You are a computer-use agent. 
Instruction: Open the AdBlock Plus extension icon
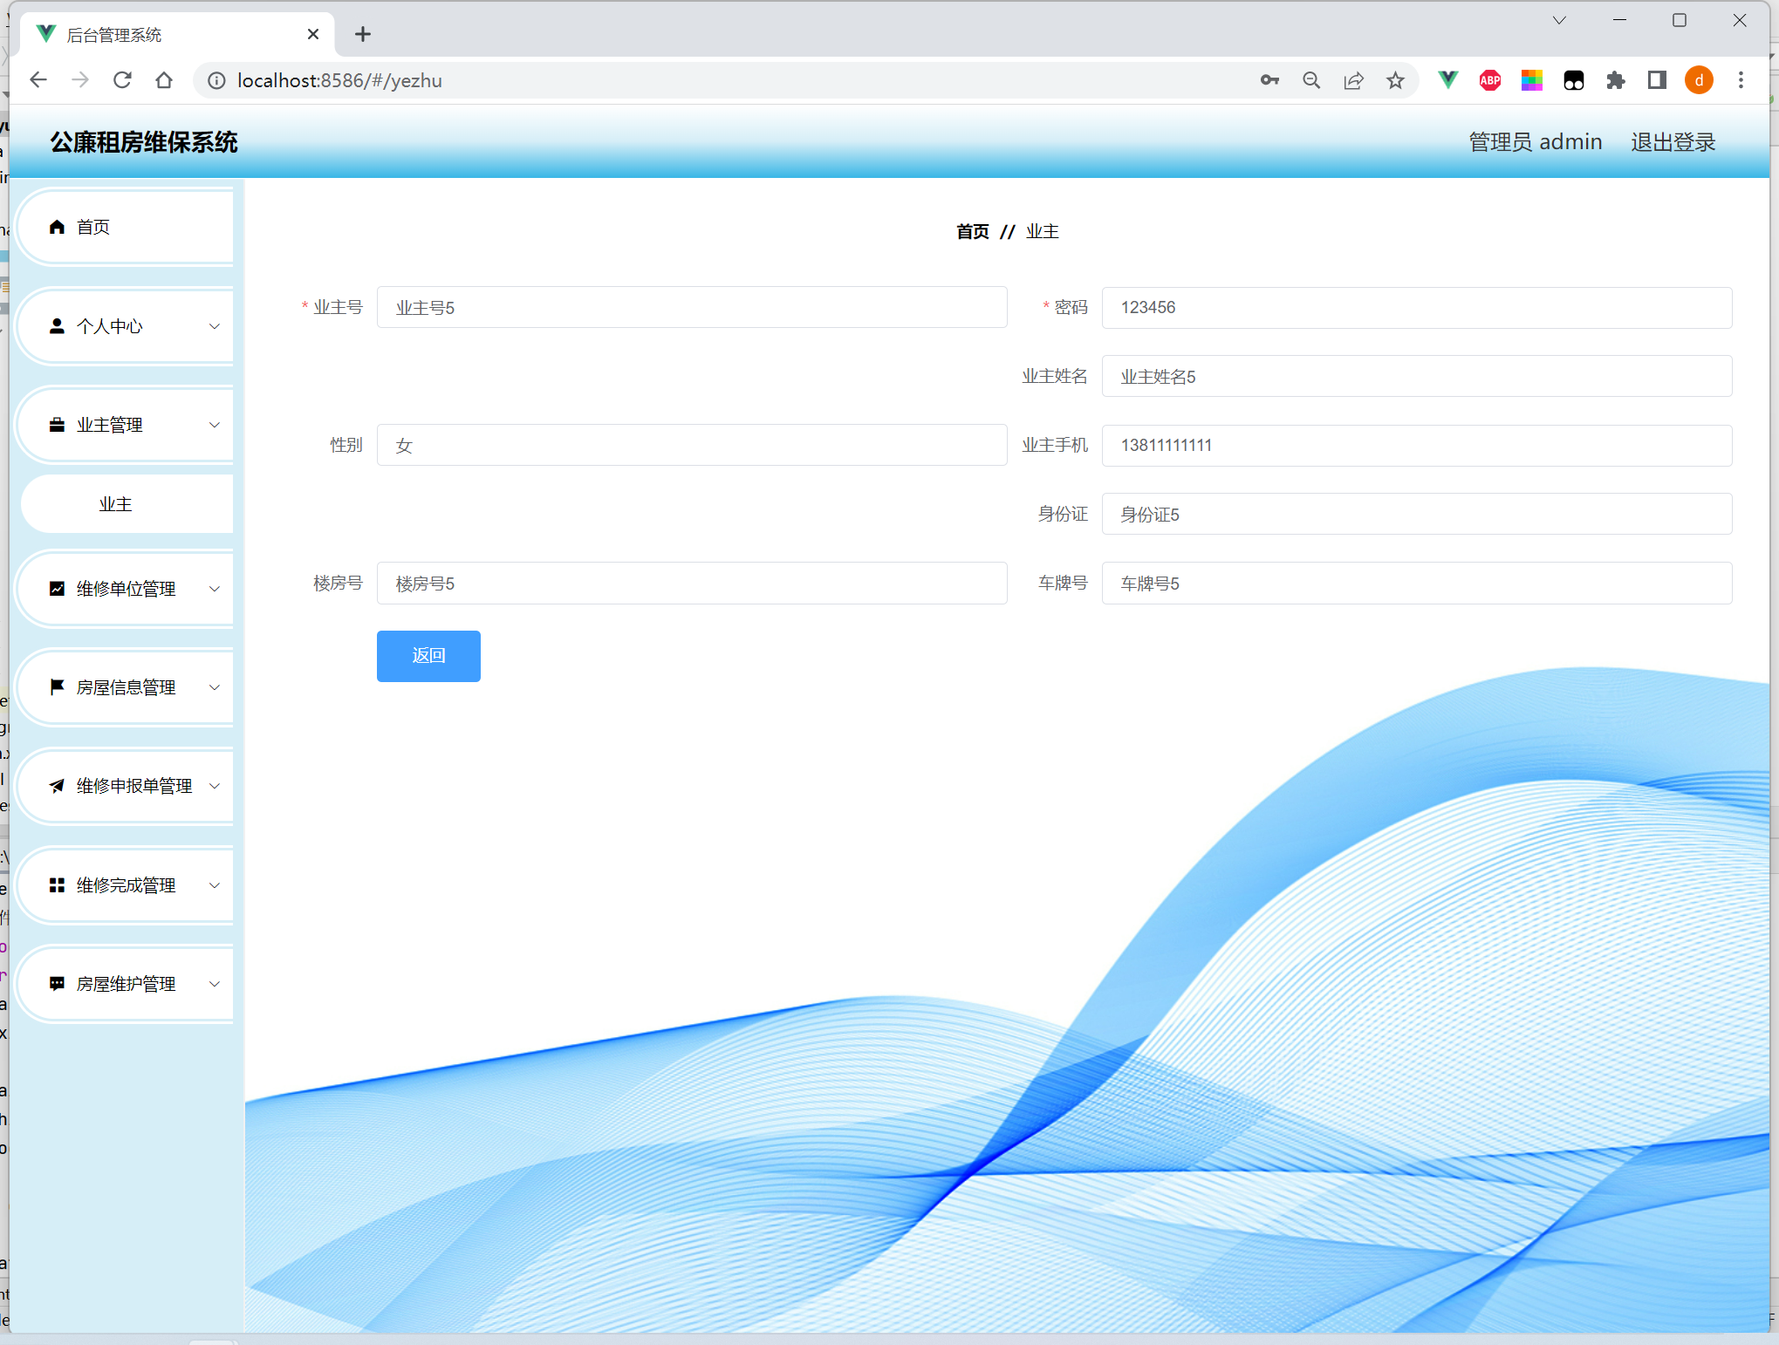coord(1489,80)
